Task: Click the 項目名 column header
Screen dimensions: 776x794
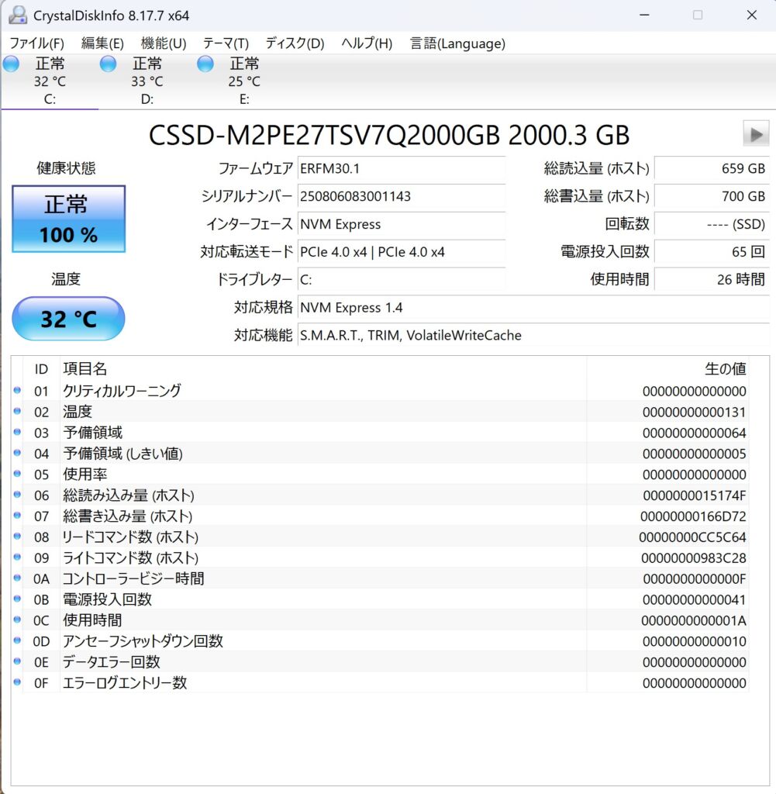Action: pos(85,369)
